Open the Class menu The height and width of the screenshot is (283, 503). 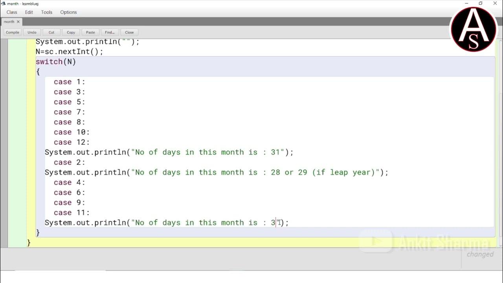tap(12, 12)
